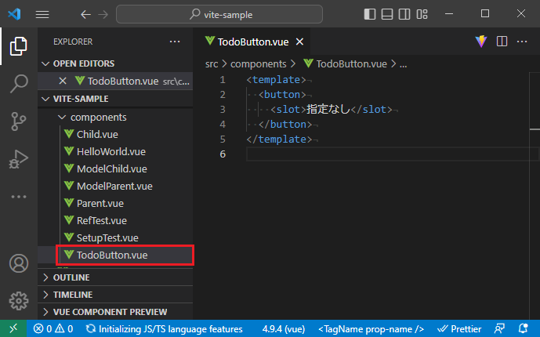Expand the Vue Component Preview section
This screenshot has height=337, width=540.
(115, 312)
